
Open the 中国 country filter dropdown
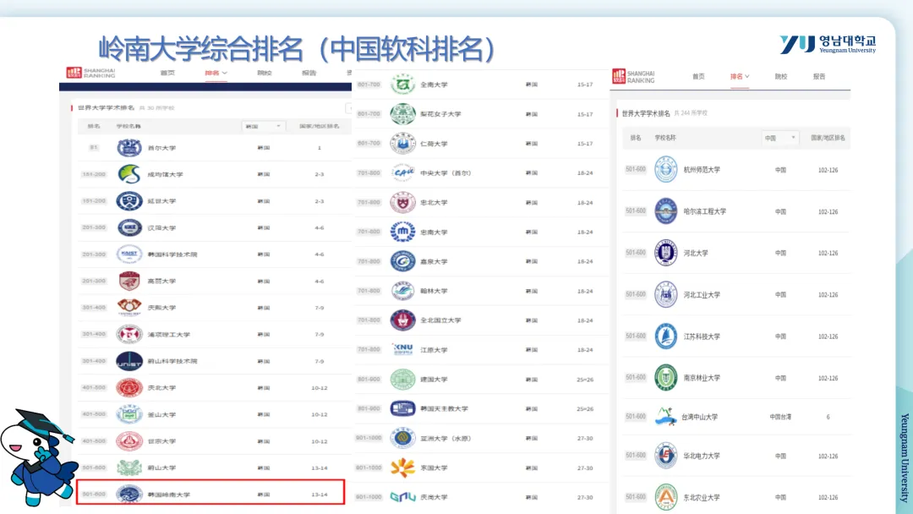point(779,138)
